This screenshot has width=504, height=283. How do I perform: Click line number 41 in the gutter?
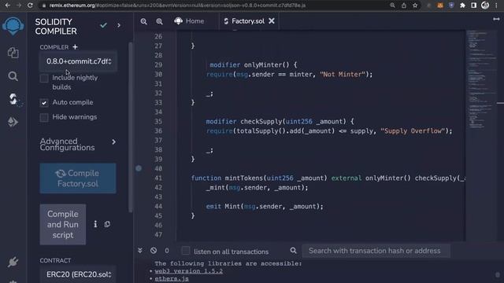point(158,178)
